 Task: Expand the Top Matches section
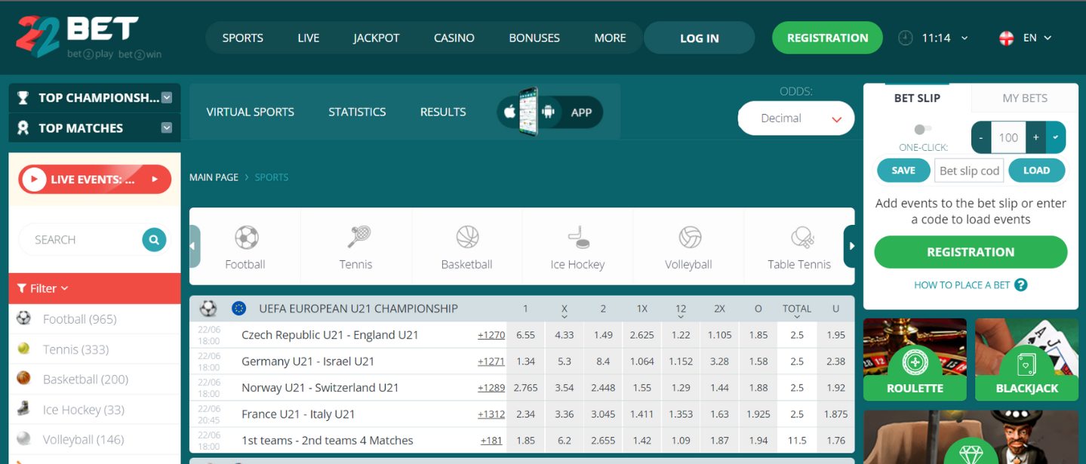pyautogui.click(x=167, y=128)
